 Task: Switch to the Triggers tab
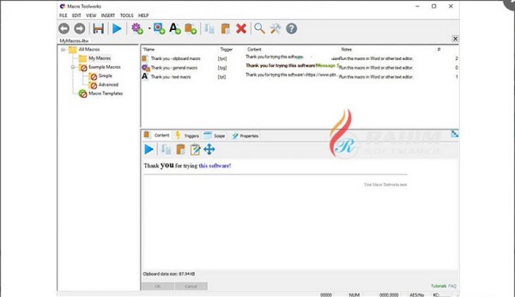187,136
